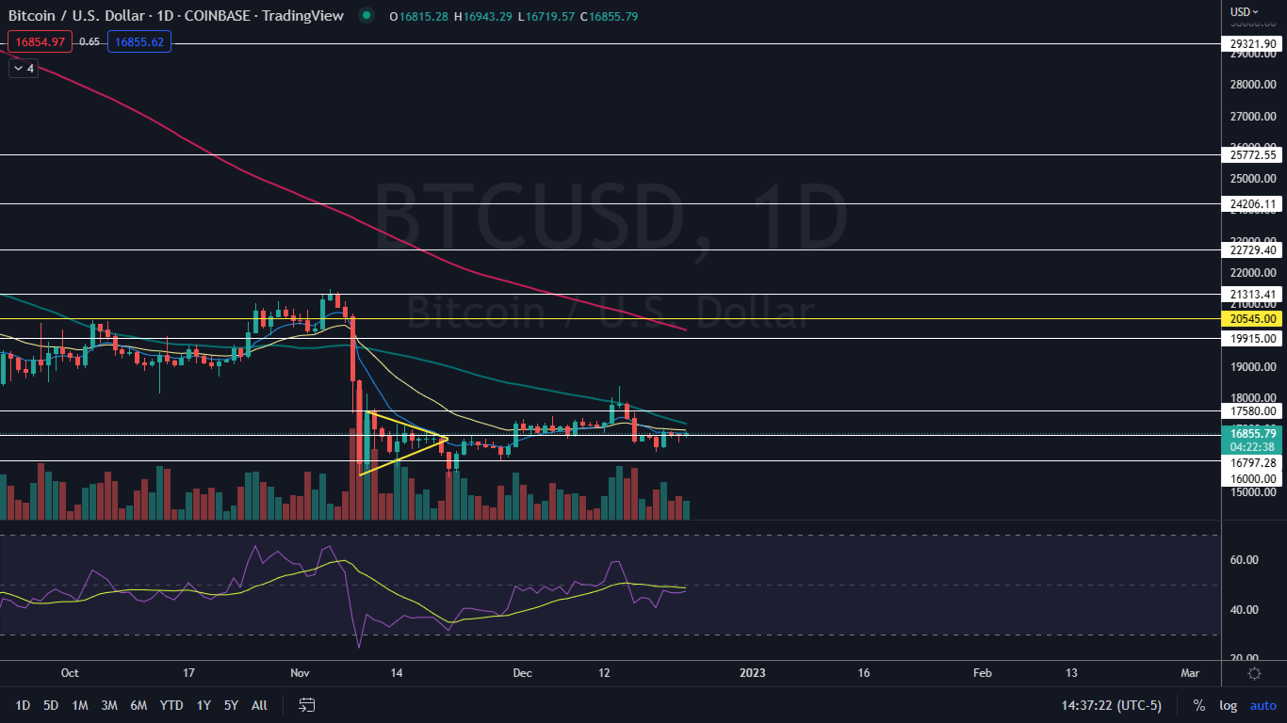The image size is (1287, 723).
Task: Click the yellow 20545.00 price label
Action: [x=1252, y=319]
